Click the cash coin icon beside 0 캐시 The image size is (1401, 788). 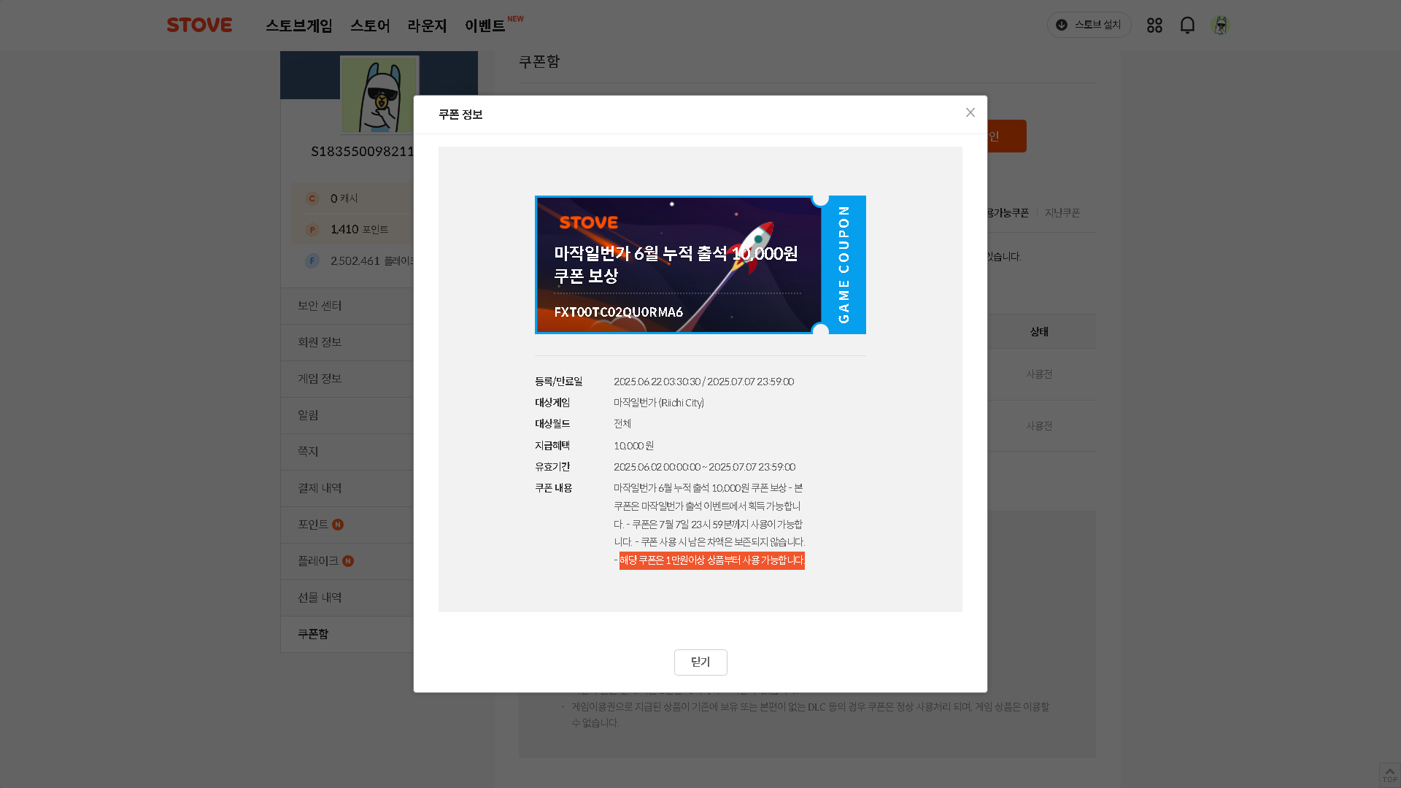point(312,198)
